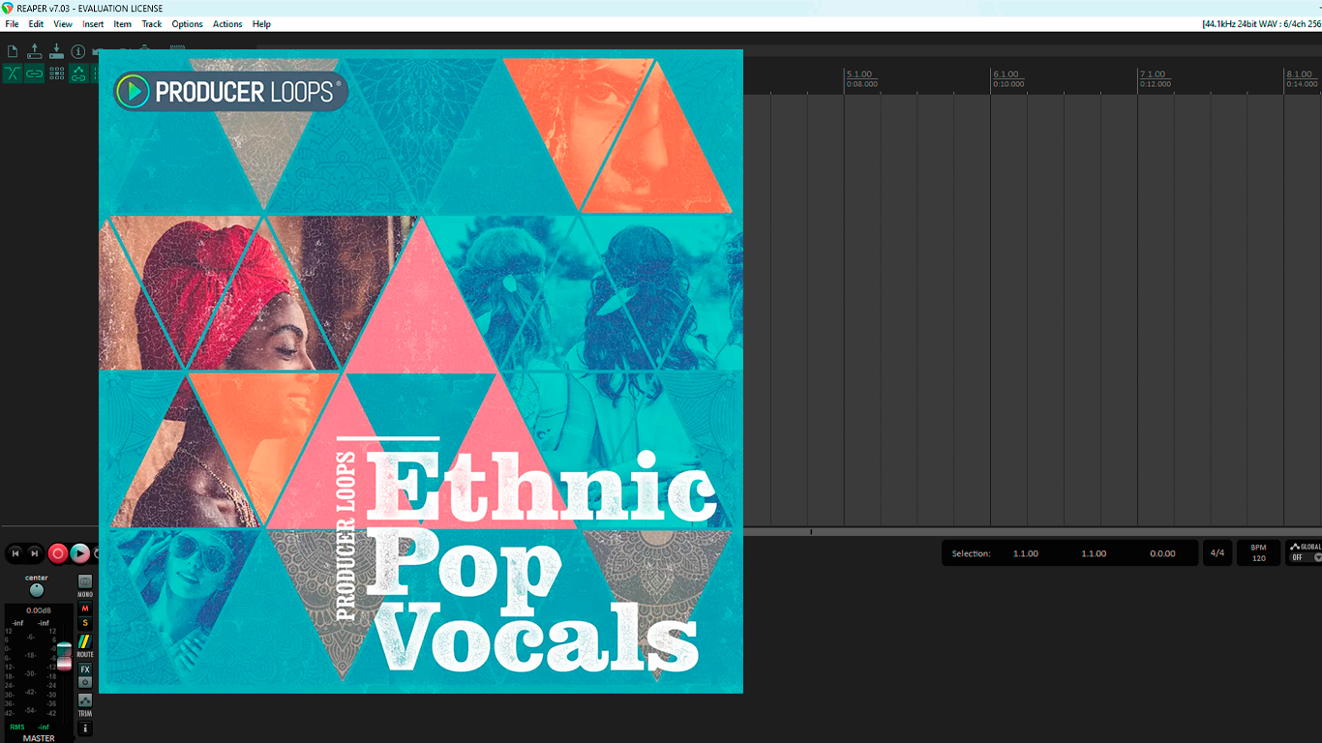Image resolution: width=1322 pixels, height=743 pixels.
Task: Open the master FX chain
Action: coord(85,669)
